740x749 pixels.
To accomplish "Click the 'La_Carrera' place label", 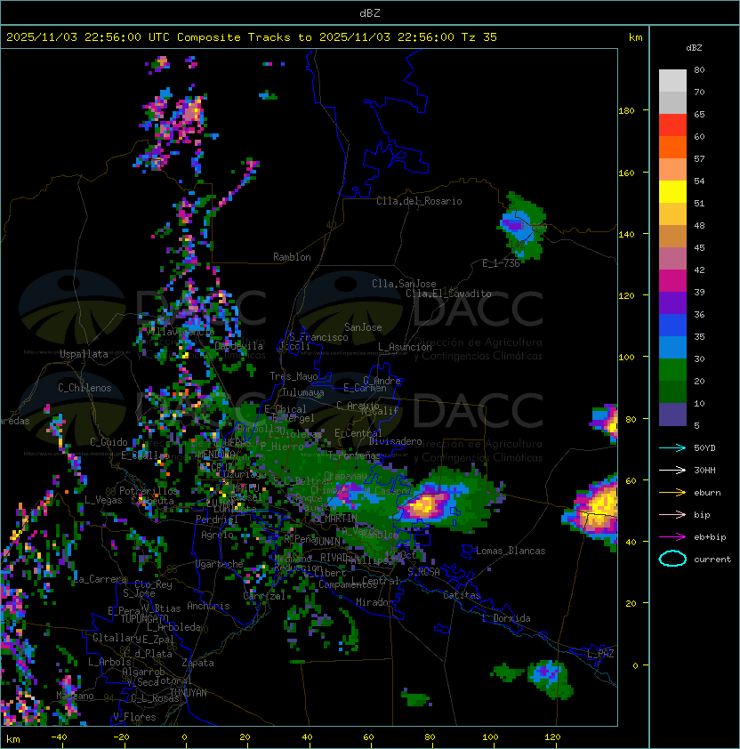I will pyautogui.click(x=100, y=579).
